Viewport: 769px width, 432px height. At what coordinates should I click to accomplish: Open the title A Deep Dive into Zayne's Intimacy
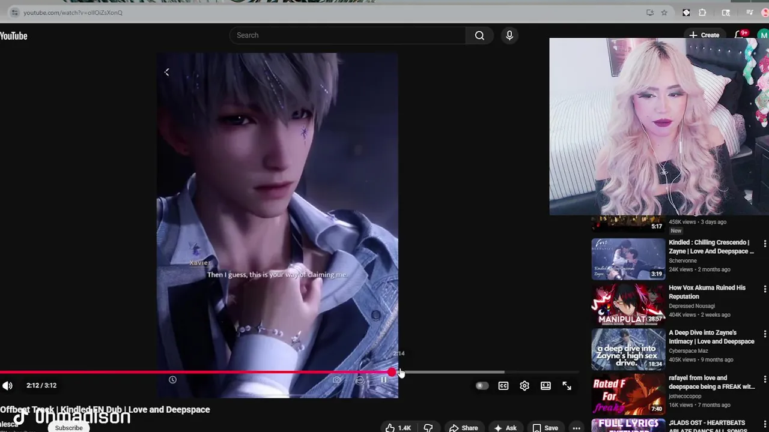[x=711, y=337]
